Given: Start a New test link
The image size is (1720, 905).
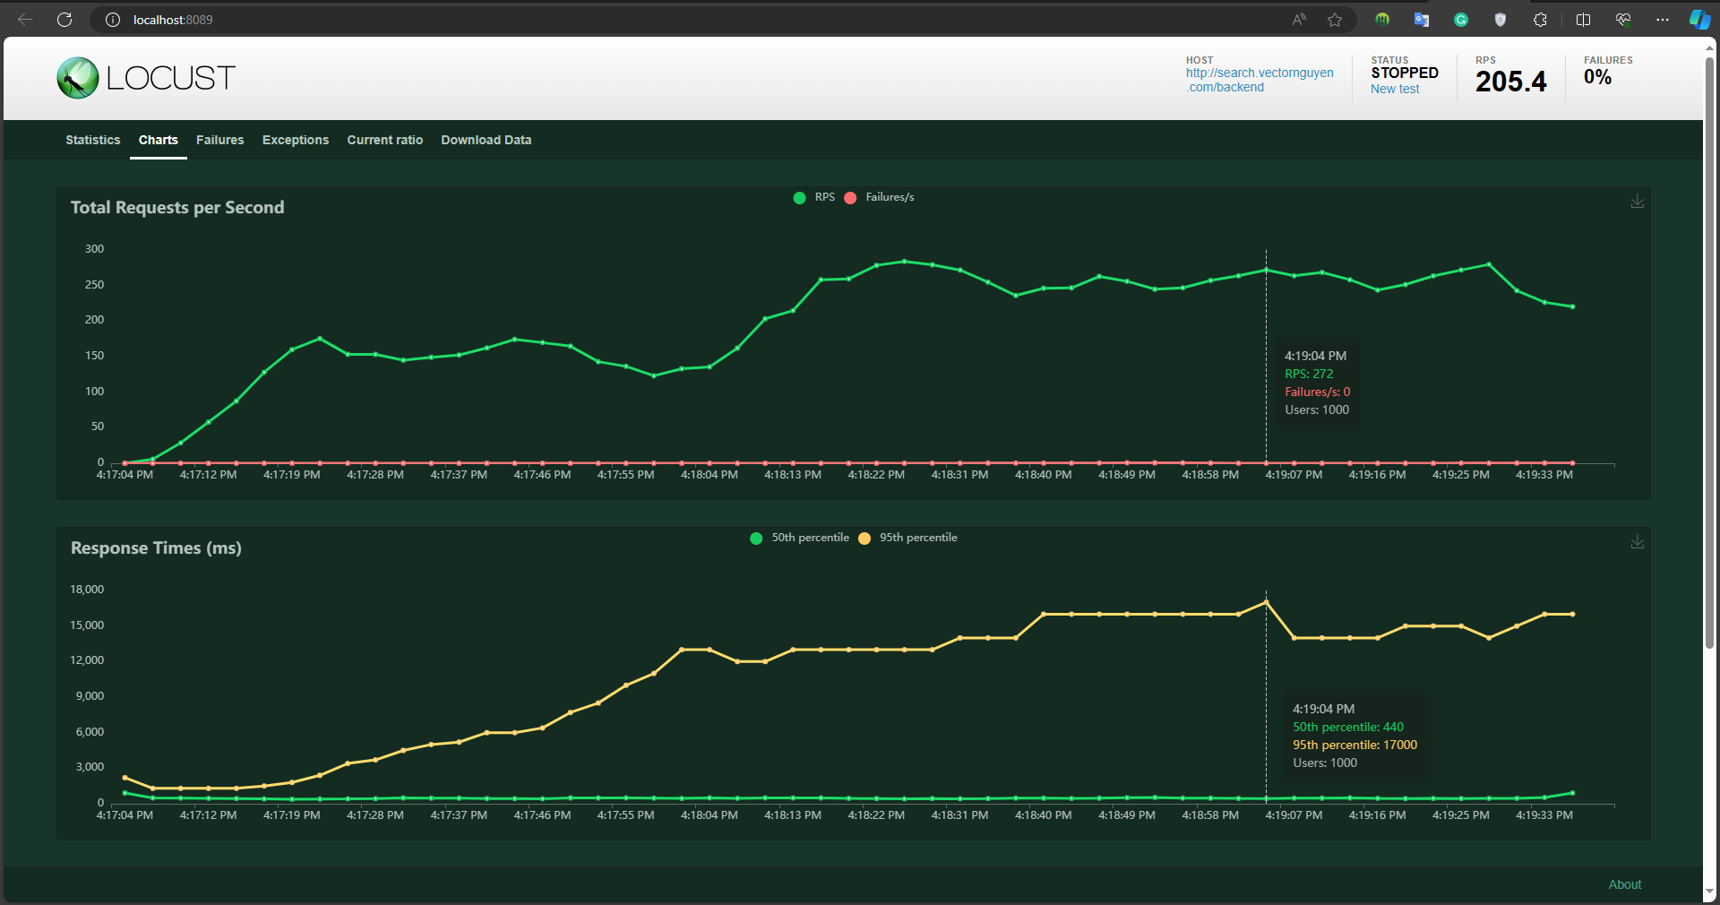Looking at the screenshot, I should coord(1395,89).
